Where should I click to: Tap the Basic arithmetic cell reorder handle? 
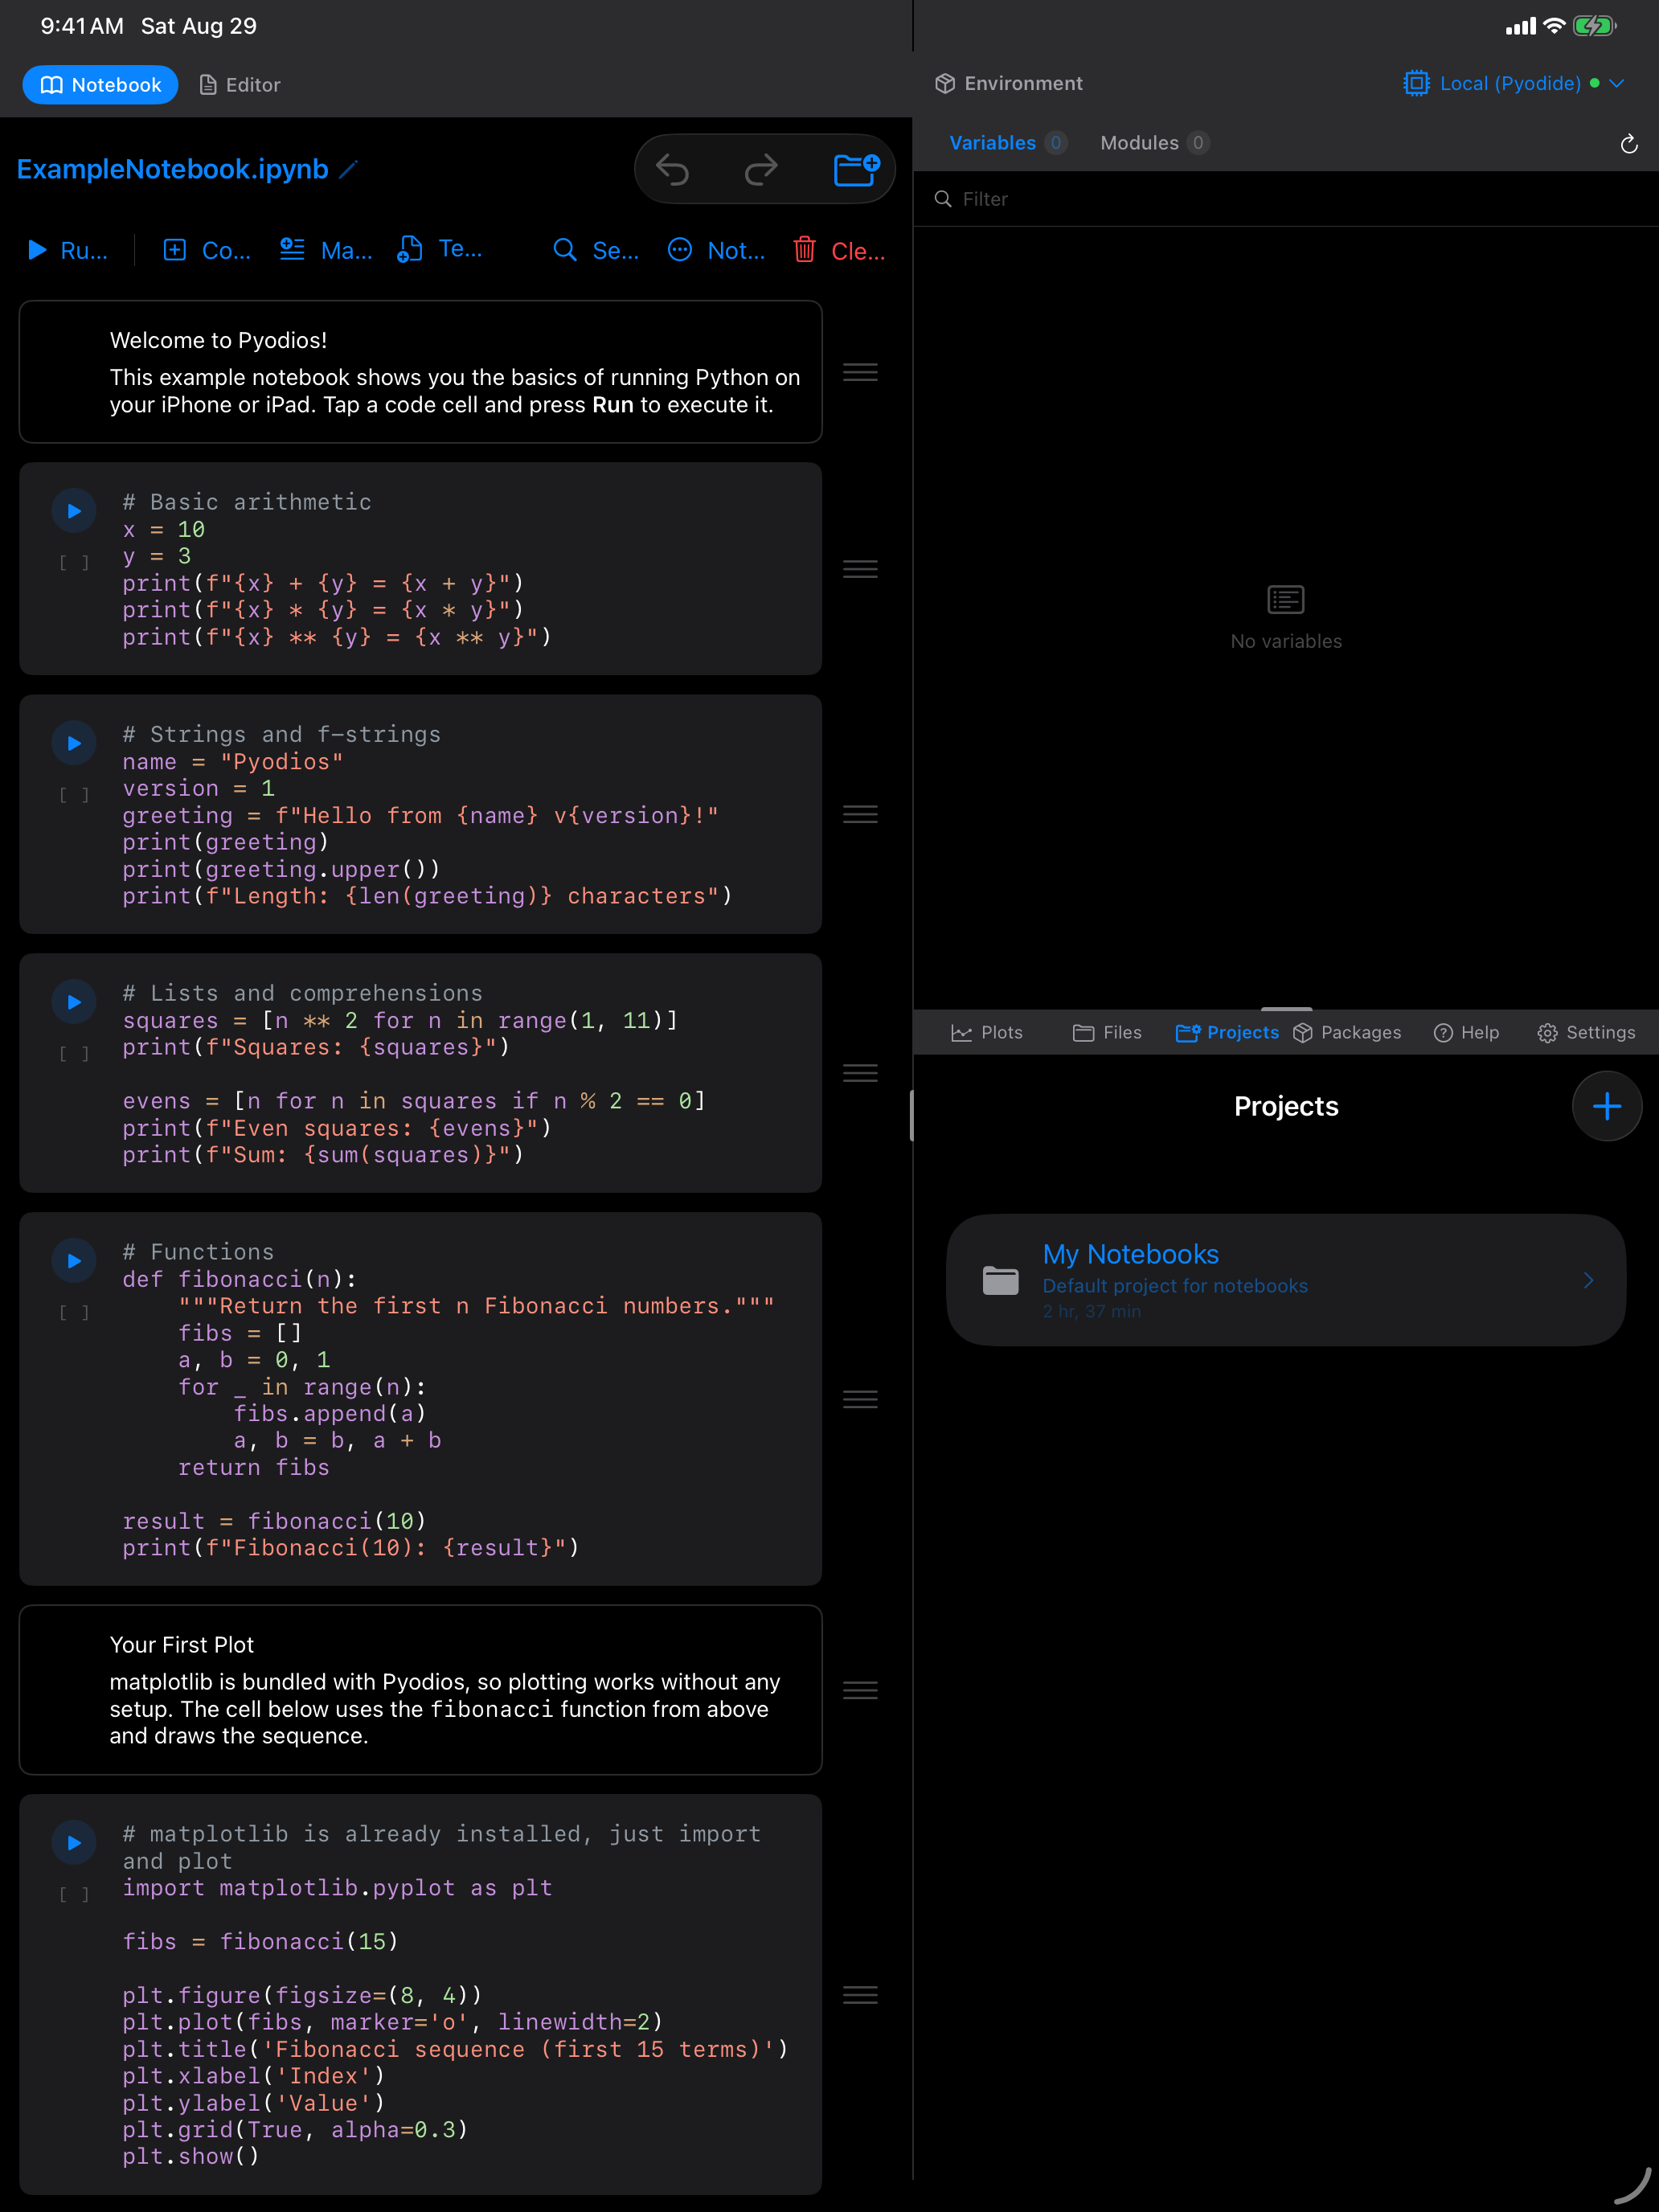[860, 569]
